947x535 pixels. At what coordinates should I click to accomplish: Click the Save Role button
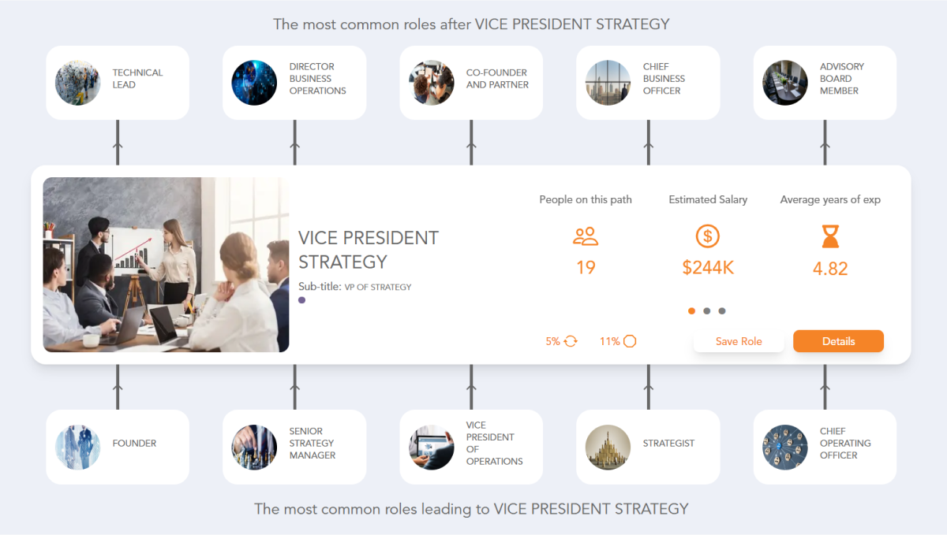click(x=739, y=341)
